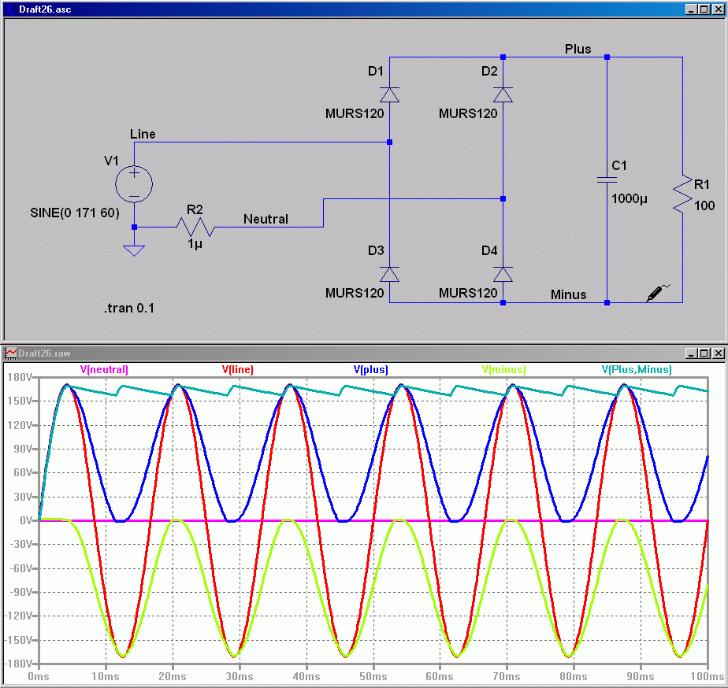The width and height of the screenshot is (728, 688).
Task: Click the Neutral junction between D2 and D4
Action: click(503, 198)
